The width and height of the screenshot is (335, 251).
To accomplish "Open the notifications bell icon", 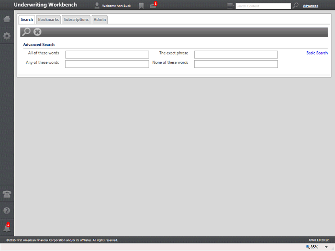I will click(7, 227).
